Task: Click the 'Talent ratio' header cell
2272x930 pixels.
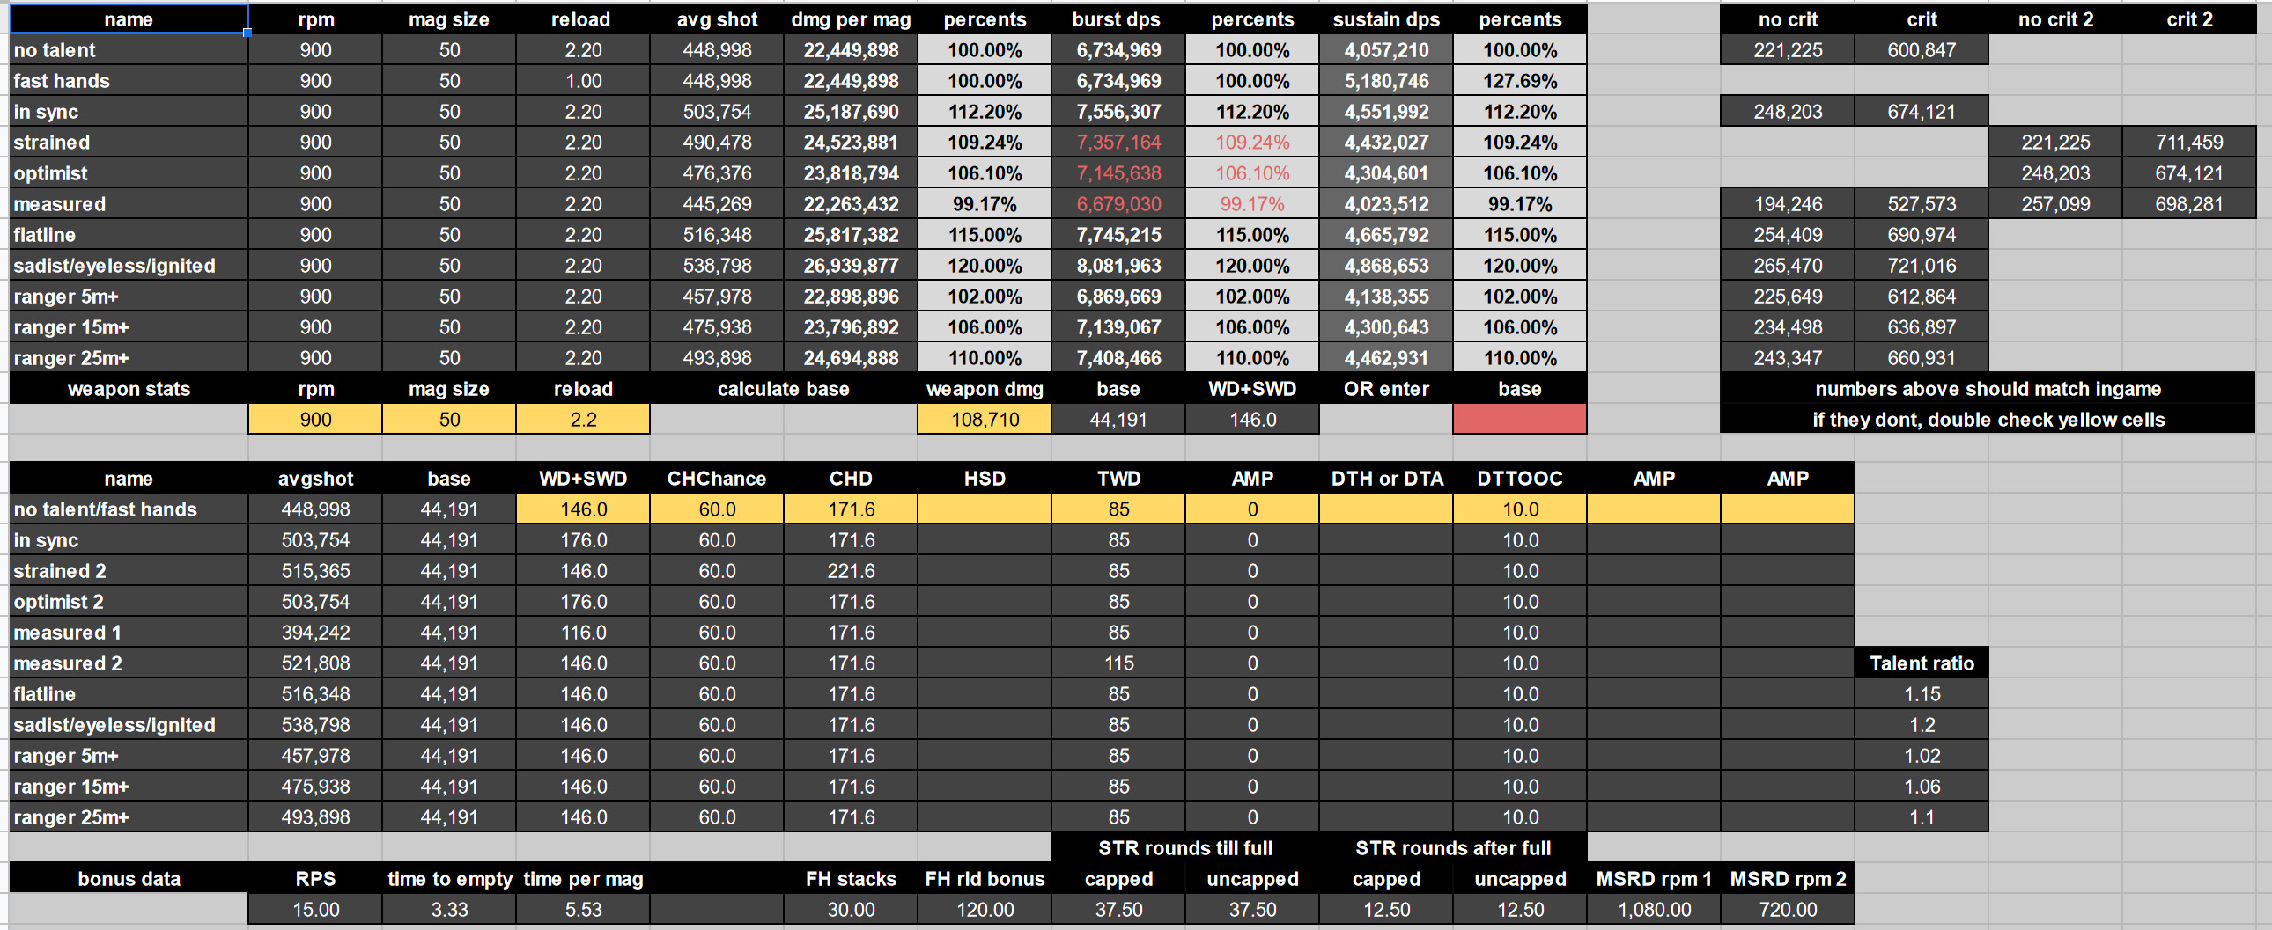Action: pos(1922,663)
